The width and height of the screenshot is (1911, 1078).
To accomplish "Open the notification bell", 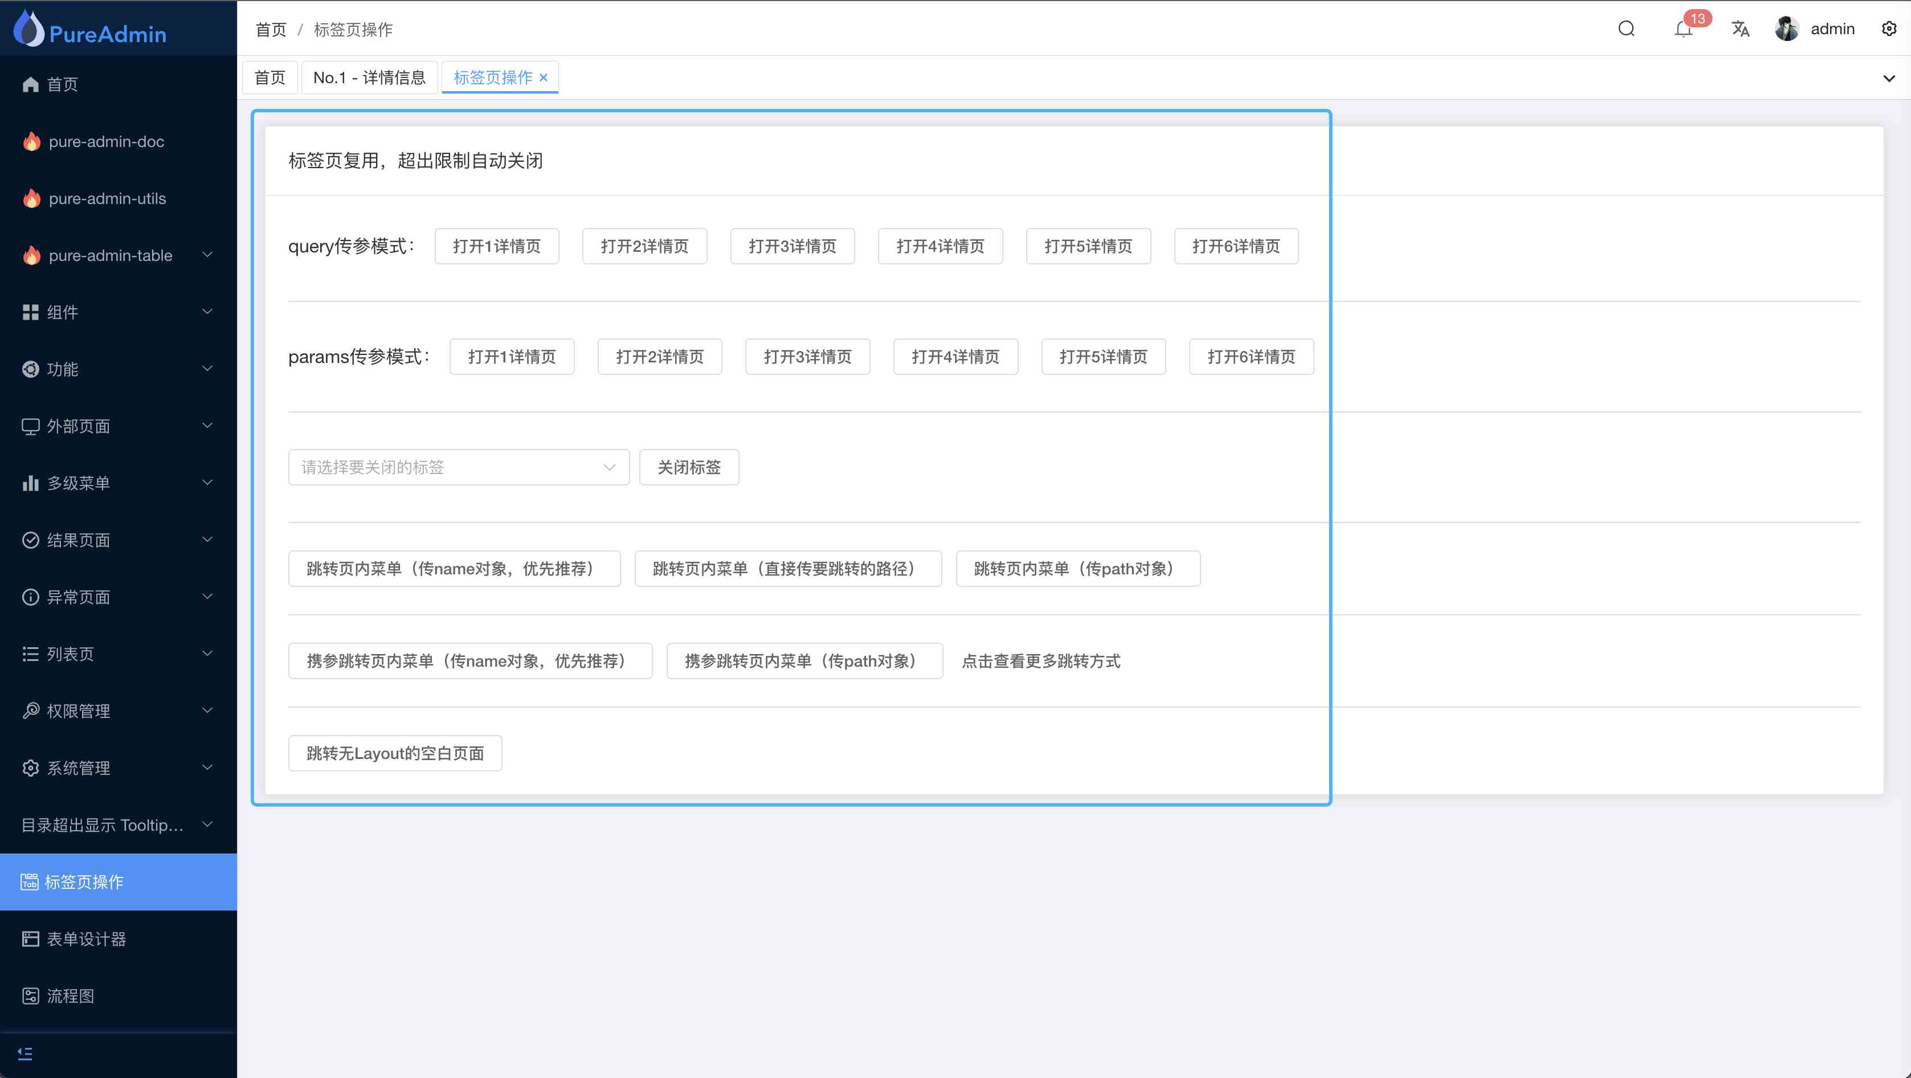I will [1683, 29].
